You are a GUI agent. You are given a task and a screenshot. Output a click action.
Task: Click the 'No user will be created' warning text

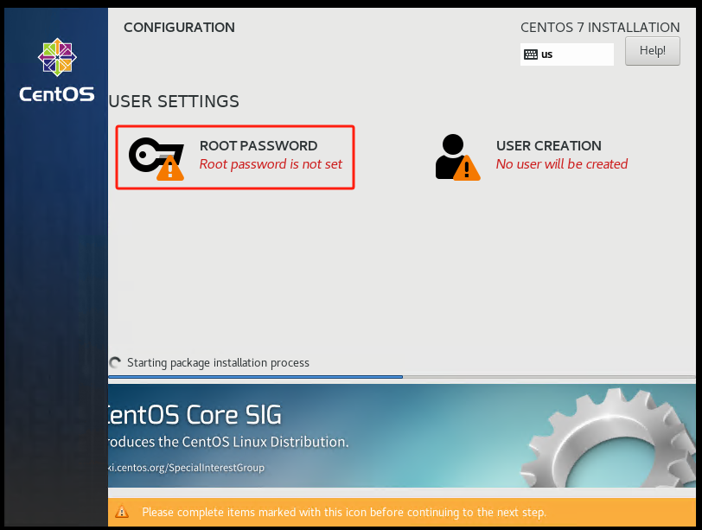(x=561, y=164)
